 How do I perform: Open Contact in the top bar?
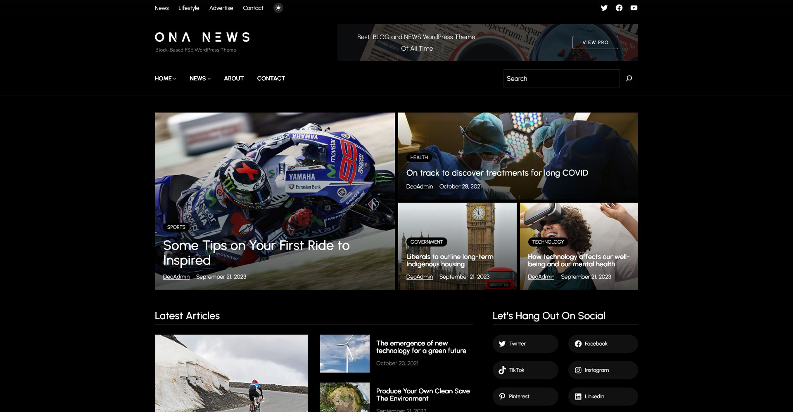pos(253,8)
